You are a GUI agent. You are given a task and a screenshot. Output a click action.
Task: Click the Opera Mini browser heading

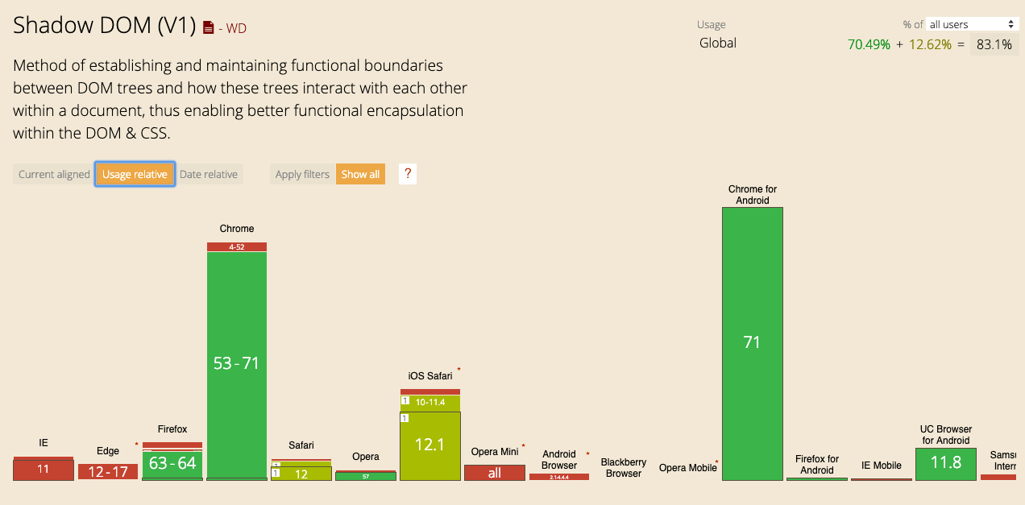click(x=495, y=452)
